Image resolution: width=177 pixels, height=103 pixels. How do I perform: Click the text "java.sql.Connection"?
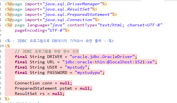pos(68,20)
